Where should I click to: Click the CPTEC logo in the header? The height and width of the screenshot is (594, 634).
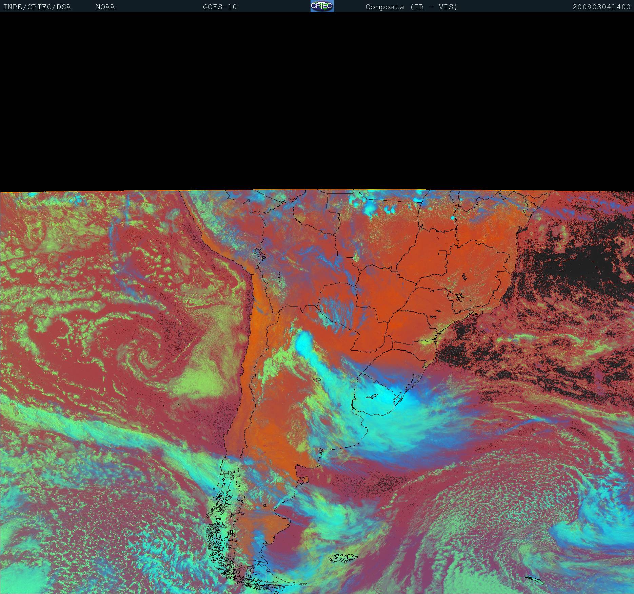tap(322, 6)
